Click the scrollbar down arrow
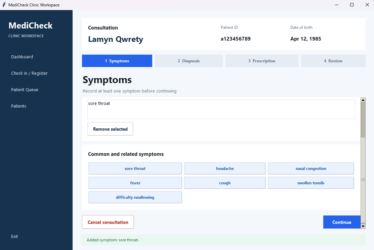 [363, 226]
